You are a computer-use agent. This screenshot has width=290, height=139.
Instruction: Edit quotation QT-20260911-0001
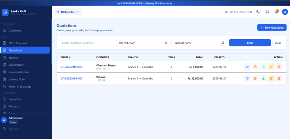[x=271, y=67]
